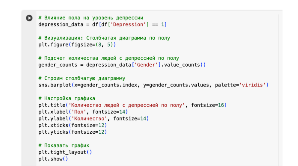Screen dimensions: 298x166
Task: Click the plt.show() line
Action: [x=53, y=159]
